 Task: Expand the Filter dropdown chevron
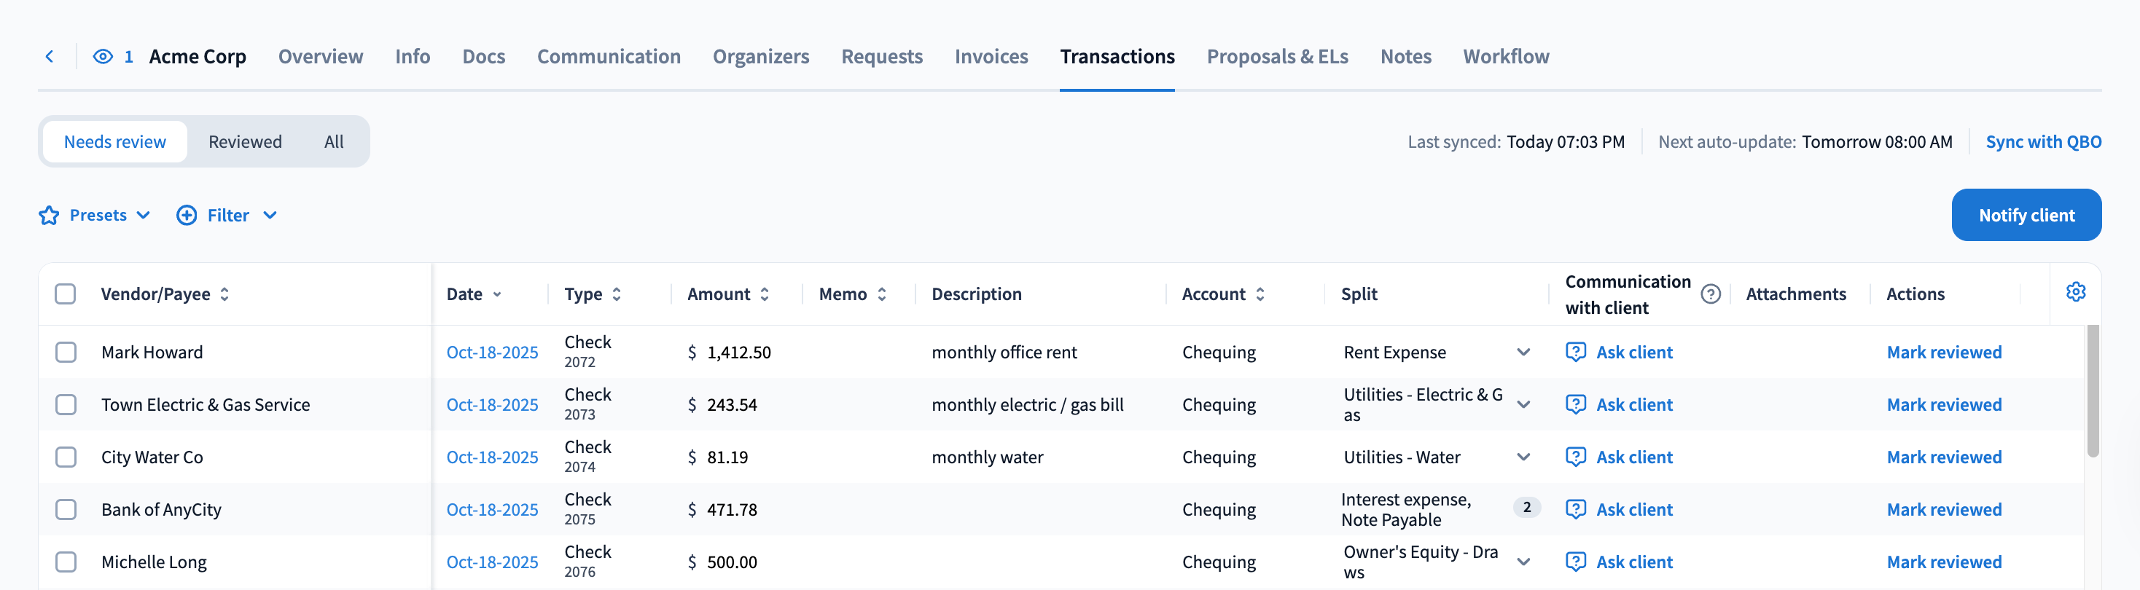click(269, 216)
